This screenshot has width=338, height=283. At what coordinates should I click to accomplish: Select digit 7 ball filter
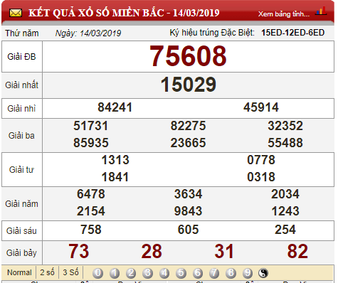pyautogui.click(x=214, y=273)
